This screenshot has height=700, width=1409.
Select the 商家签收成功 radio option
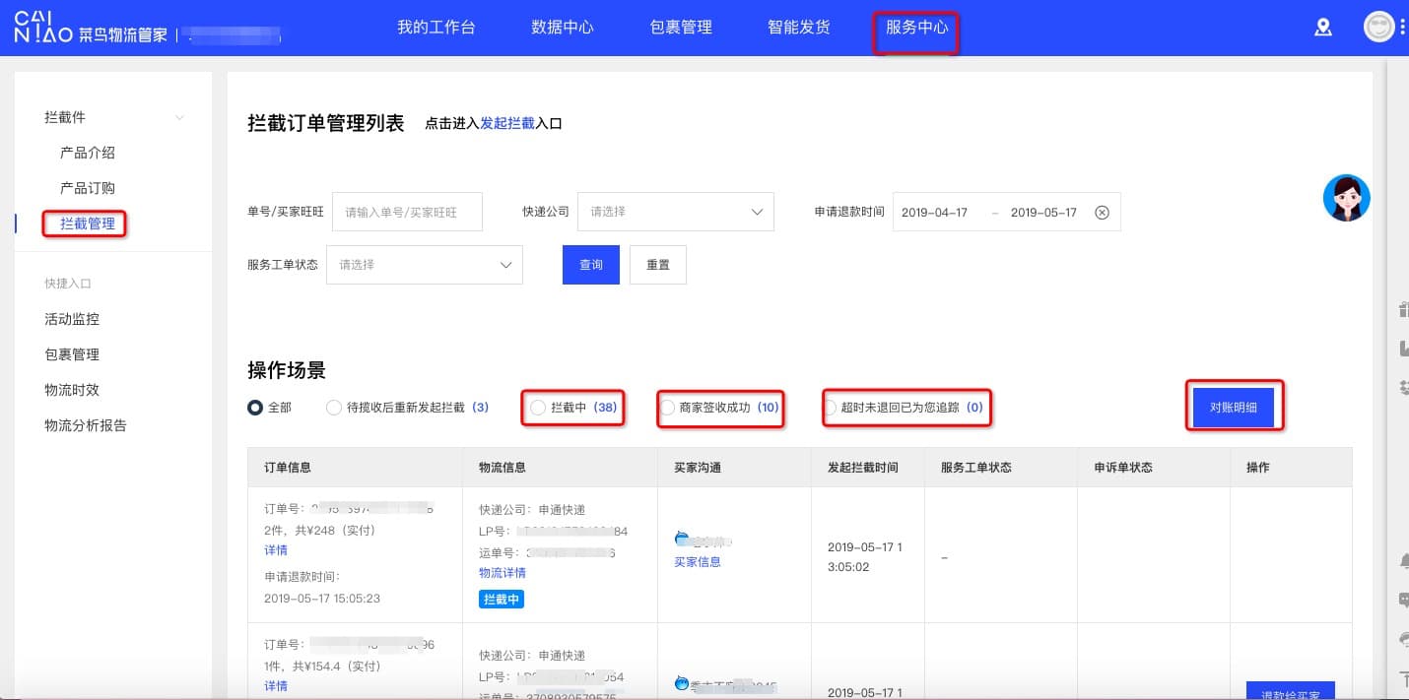[668, 408]
